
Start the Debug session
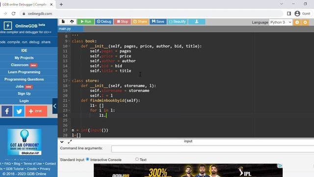104,22
